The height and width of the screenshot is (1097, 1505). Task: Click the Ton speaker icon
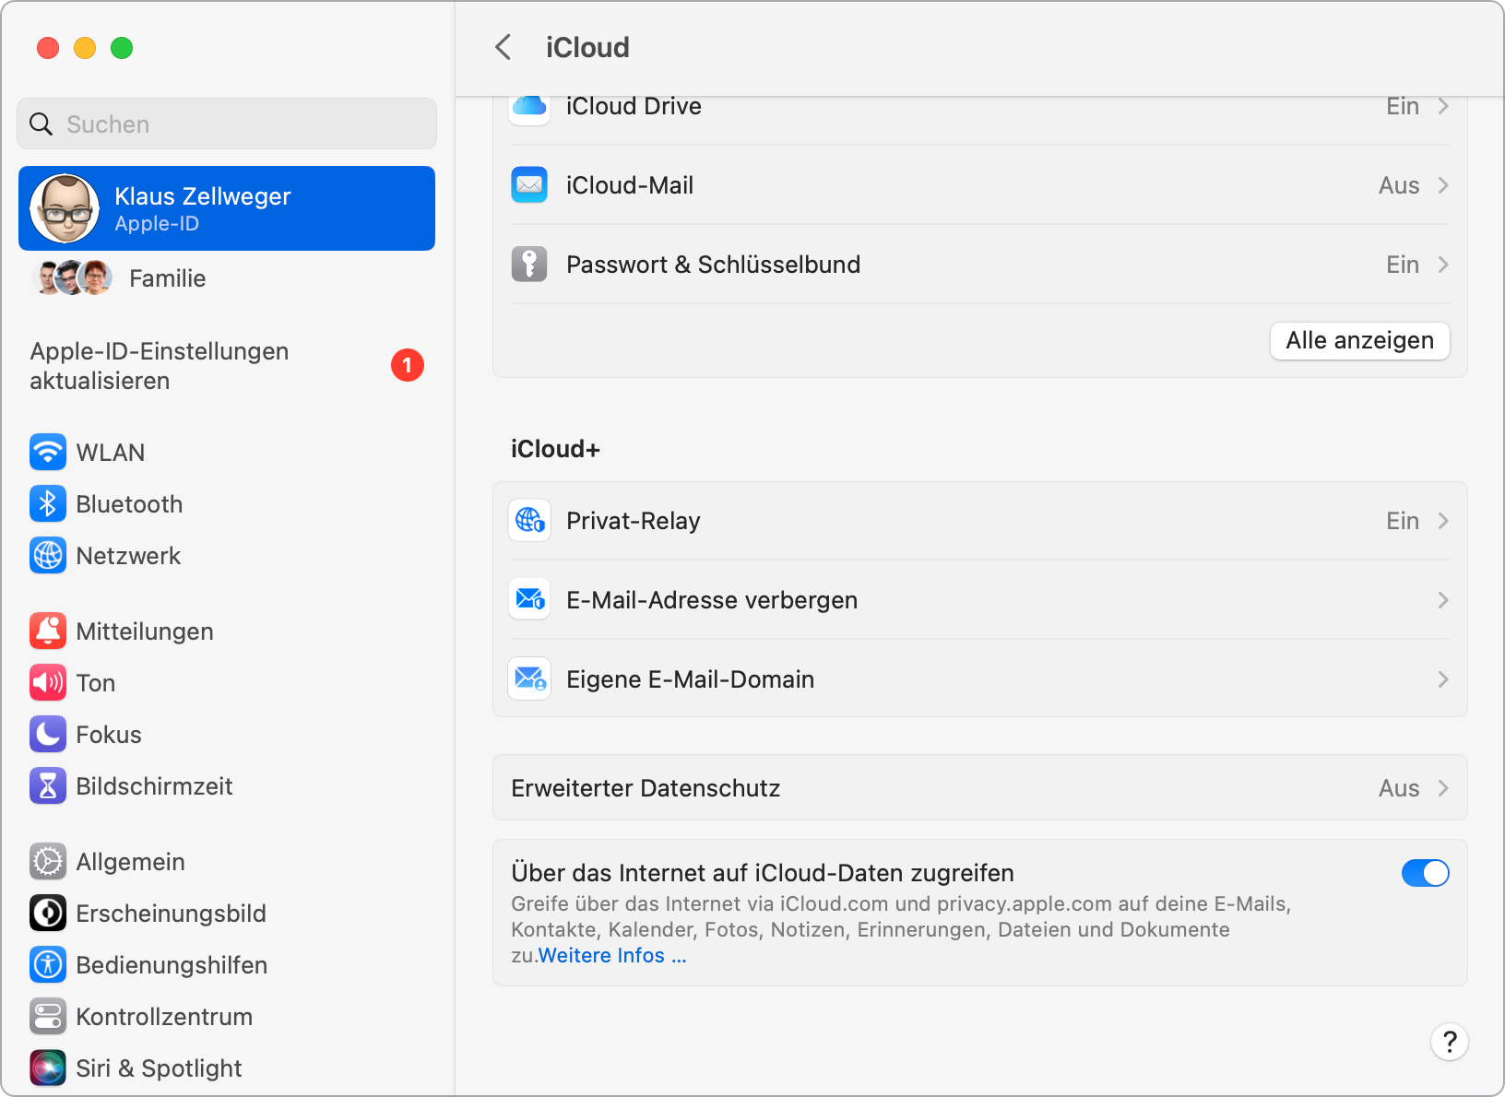[48, 683]
